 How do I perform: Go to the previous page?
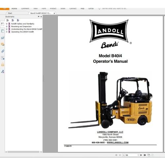click(x=120, y=155)
